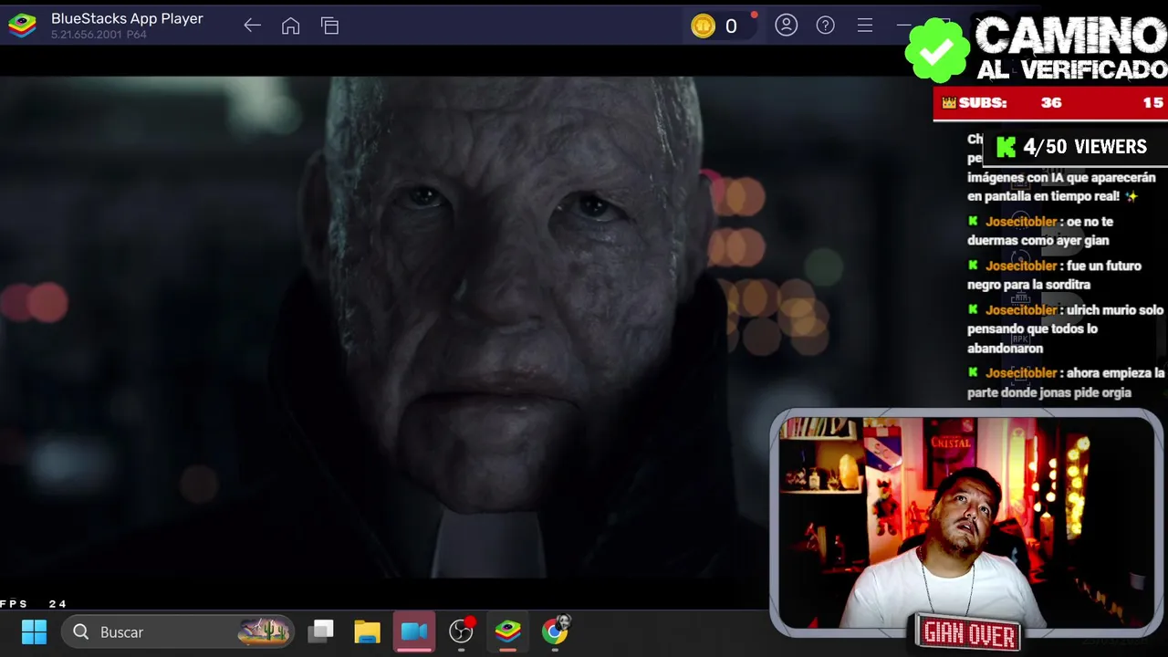Open the recording app taskbar icon
Viewport: 1168px width, 657px height.
coord(462,631)
